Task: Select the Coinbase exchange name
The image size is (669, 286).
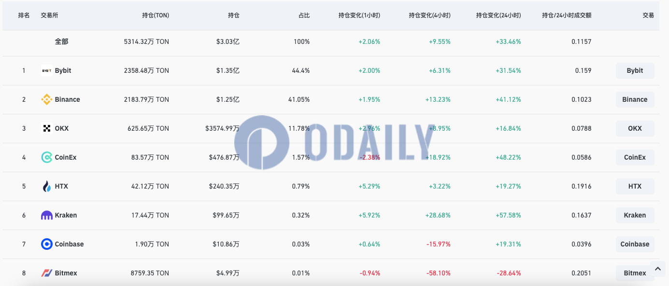Action: pos(69,244)
